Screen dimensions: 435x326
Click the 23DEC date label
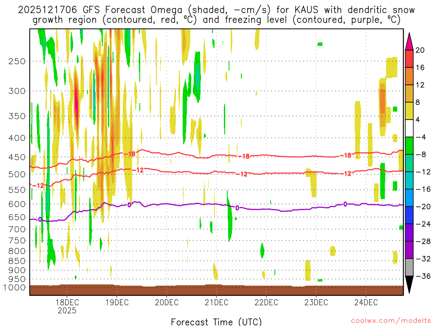pyautogui.click(x=316, y=302)
